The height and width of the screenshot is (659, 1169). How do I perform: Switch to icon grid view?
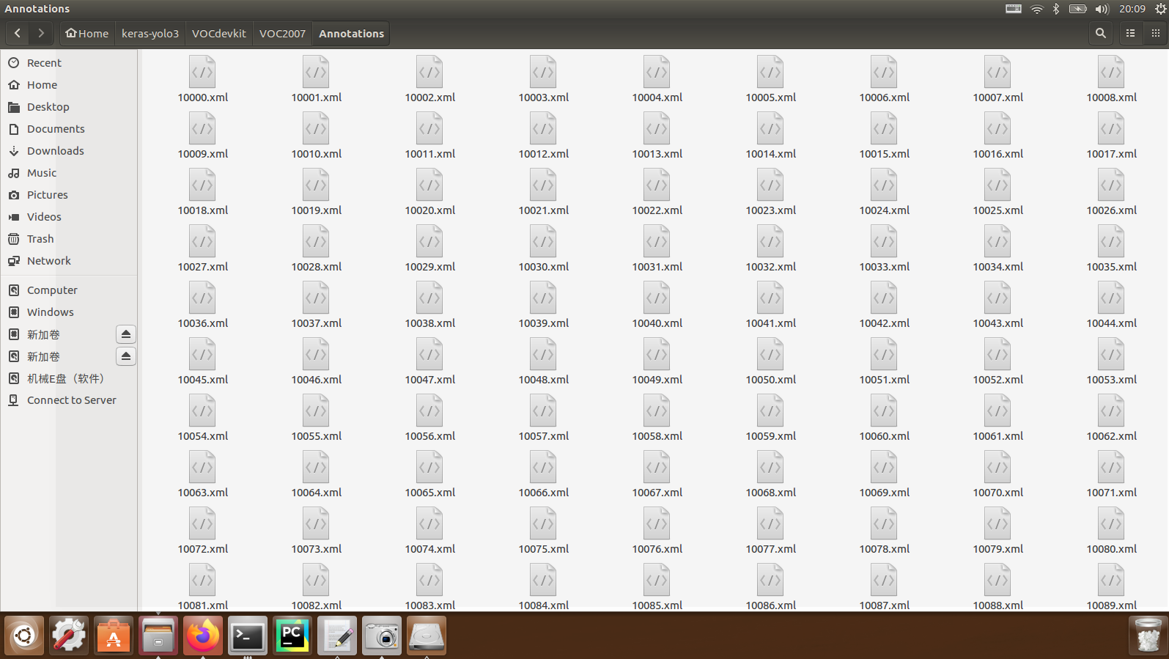coord(1156,33)
